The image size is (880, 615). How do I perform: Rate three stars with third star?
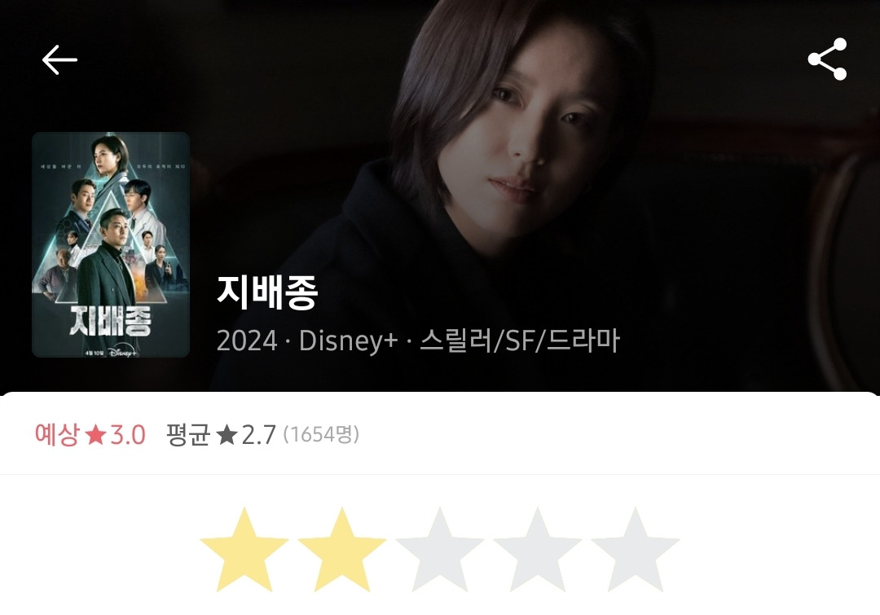[x=439, y=550]
